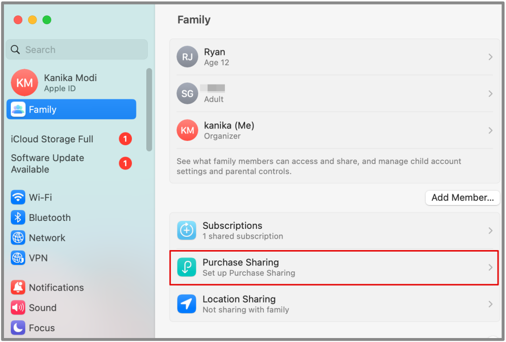Image resolution: width=506 pixels, height=342 pixels.
Task: Click the SG member avatar
Action: 187,93
